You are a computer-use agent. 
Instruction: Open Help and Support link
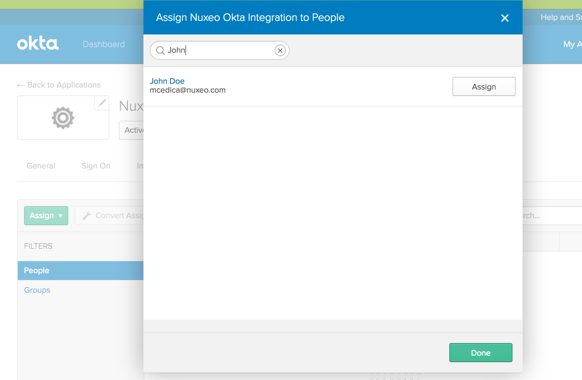(x=561, y=17)
